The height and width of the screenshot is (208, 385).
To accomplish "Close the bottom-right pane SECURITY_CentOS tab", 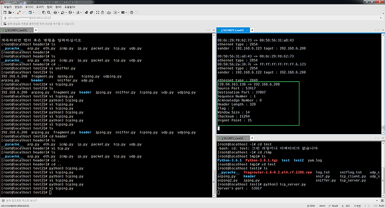I will coord(247,138).
